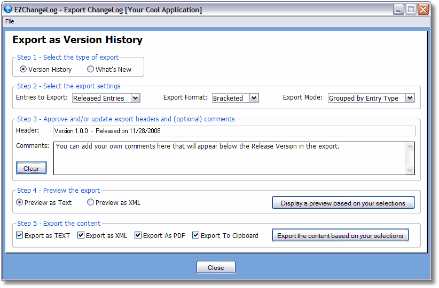Click the 'Step 4 - Preview the export' label
Screen dimensions: 439x288
tap(58, 191)
